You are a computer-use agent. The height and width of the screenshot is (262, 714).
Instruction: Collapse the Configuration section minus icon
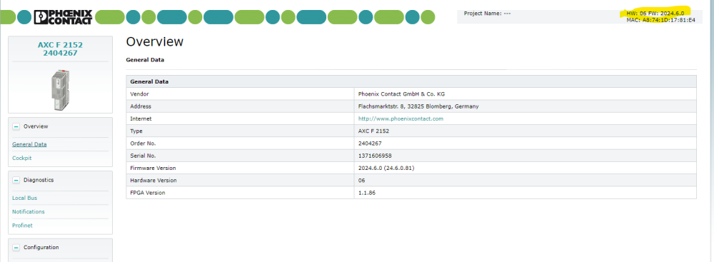(16, 248)
